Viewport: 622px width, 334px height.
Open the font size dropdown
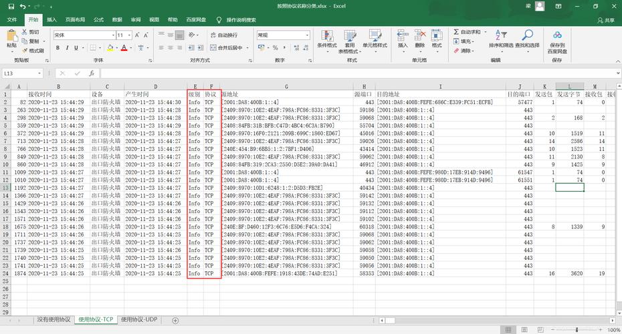coord(129,35)
